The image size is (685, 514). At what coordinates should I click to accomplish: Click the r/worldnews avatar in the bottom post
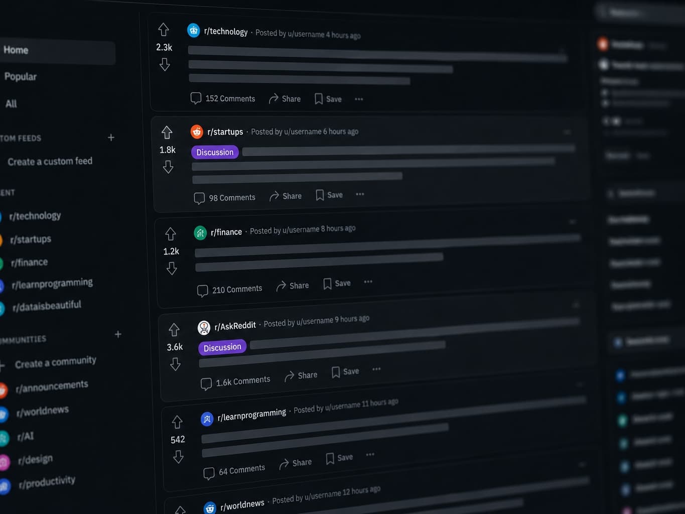tap(210, 508)
